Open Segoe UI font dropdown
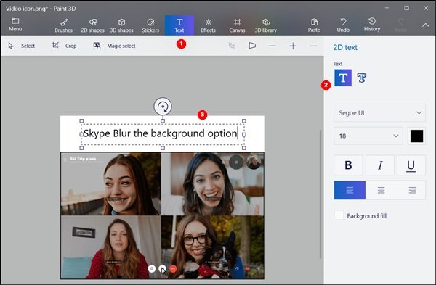The image size is (436, 285). [x=379, y=113]
